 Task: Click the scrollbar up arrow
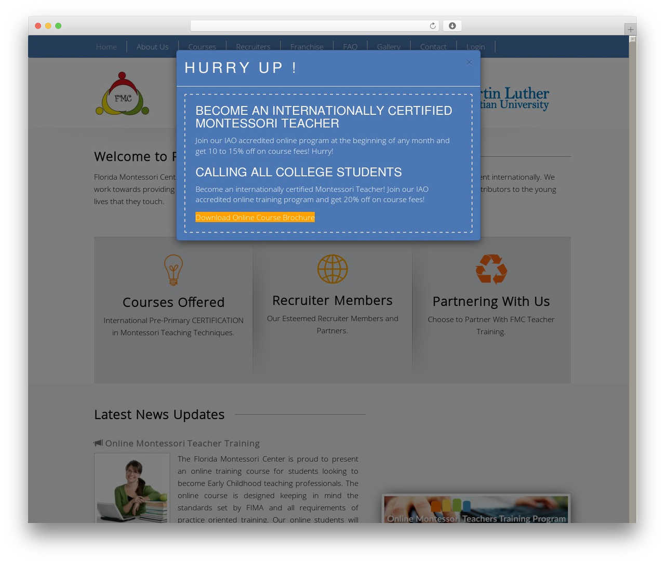coord(632,39)
